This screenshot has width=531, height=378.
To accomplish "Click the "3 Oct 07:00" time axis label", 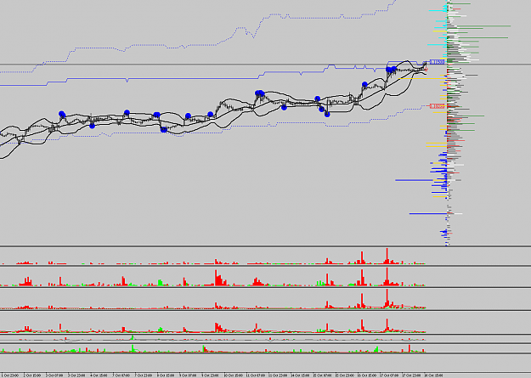I will 55,375.
